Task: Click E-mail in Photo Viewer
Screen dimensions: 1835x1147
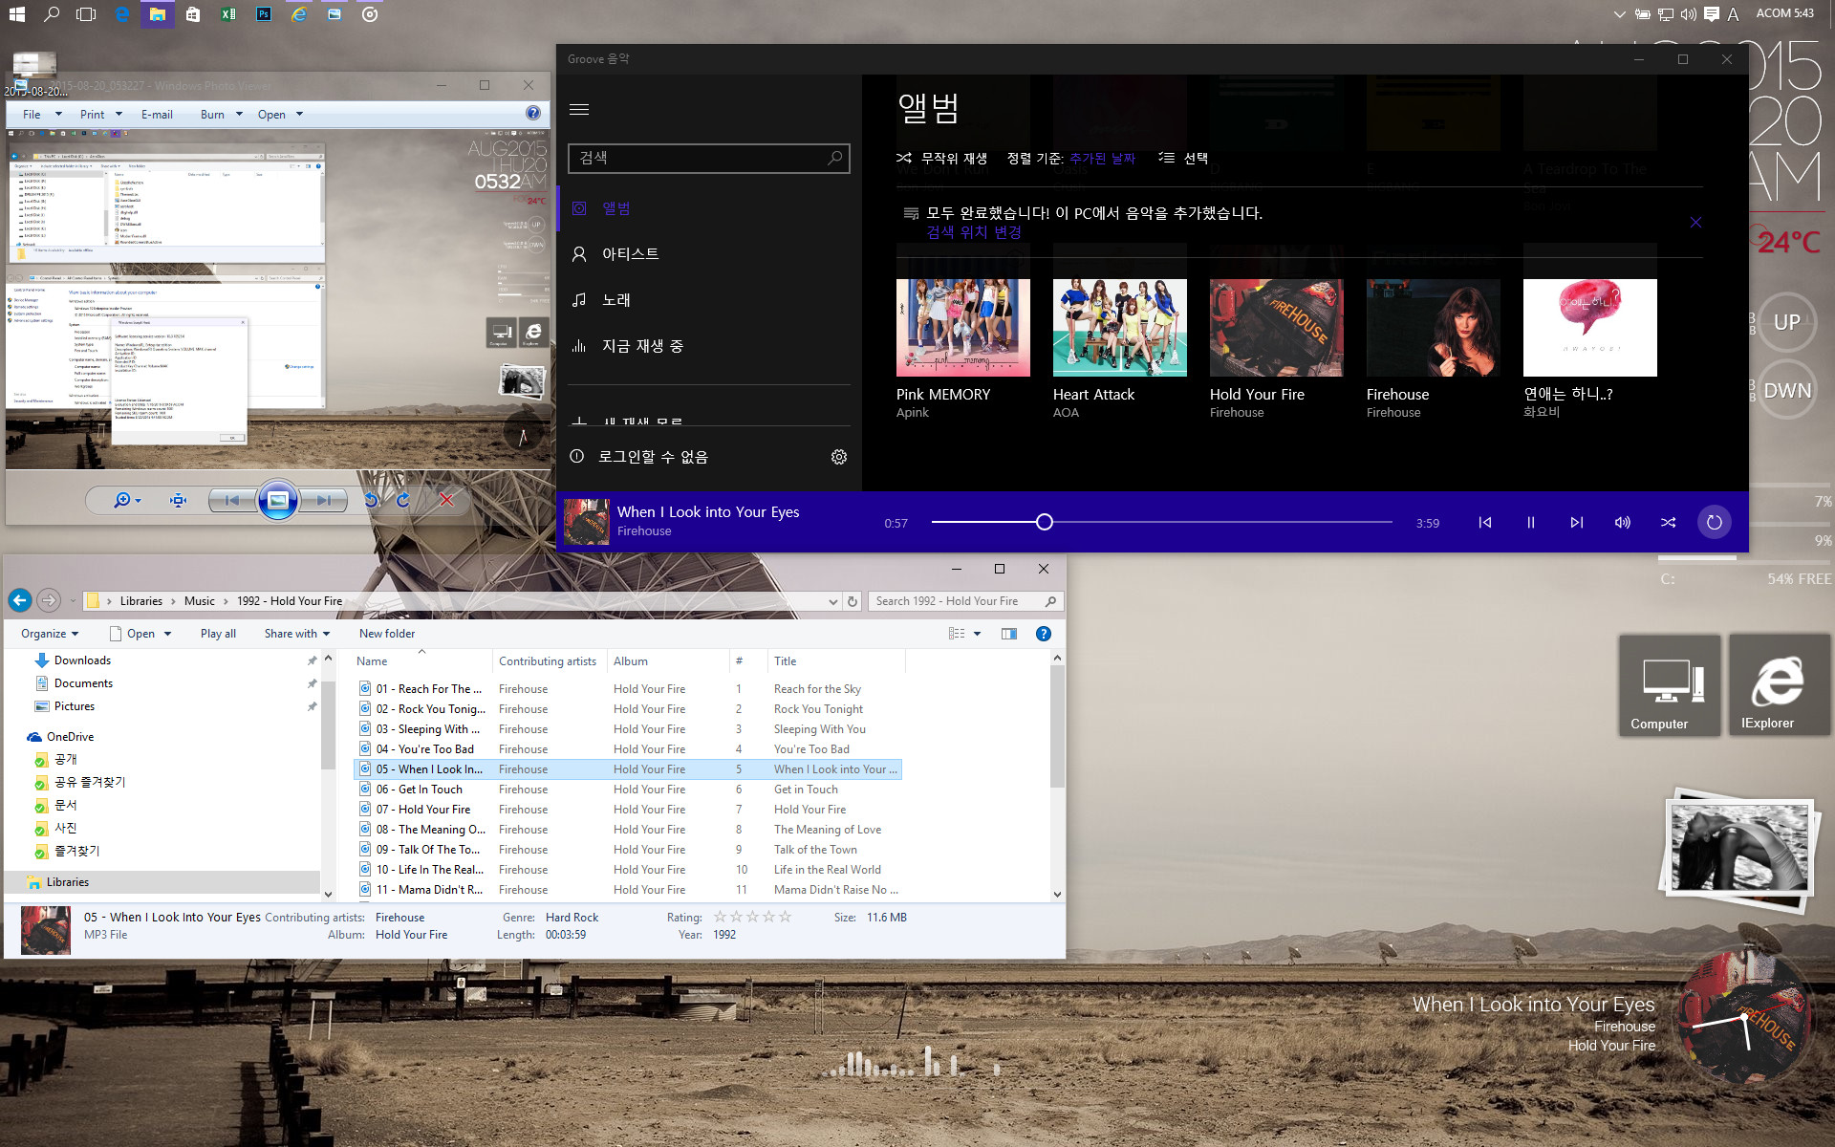Action: [157, 115]
